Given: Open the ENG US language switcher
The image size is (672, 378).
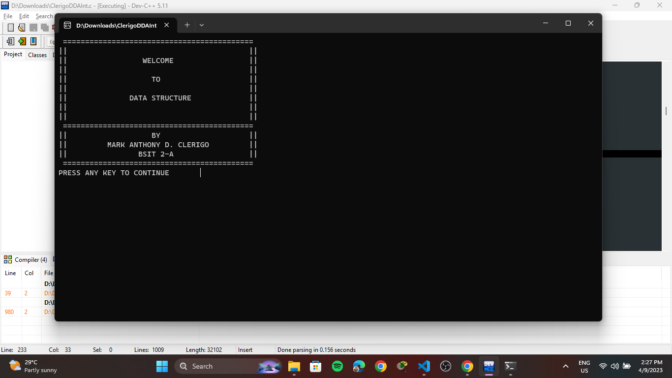Looking at the screenshot, I should (584, 367).
